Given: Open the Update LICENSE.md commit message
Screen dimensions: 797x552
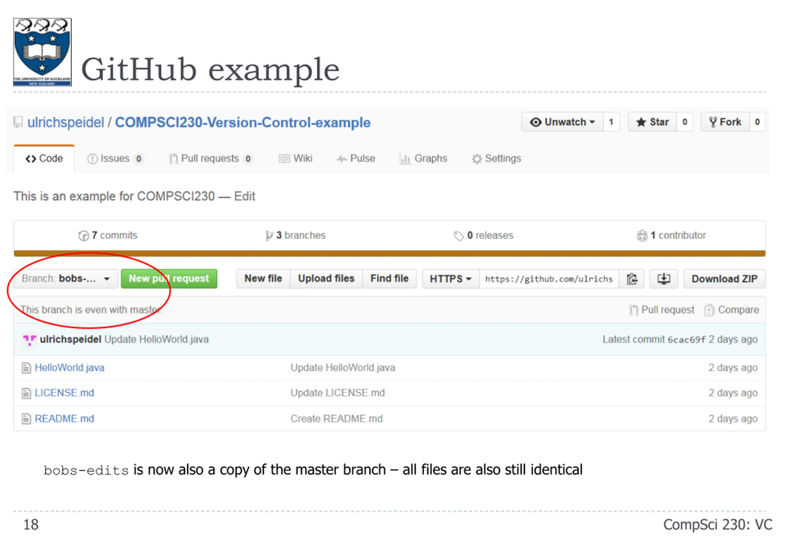Looking at the screenshot, I should [337, 393].
